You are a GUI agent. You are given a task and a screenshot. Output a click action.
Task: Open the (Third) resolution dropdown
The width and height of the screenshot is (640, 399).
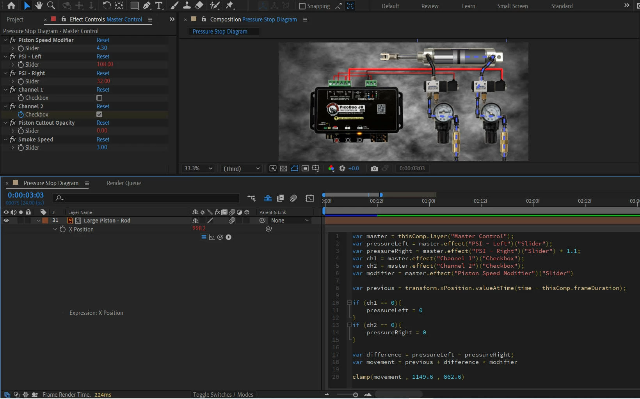(242, 168)
